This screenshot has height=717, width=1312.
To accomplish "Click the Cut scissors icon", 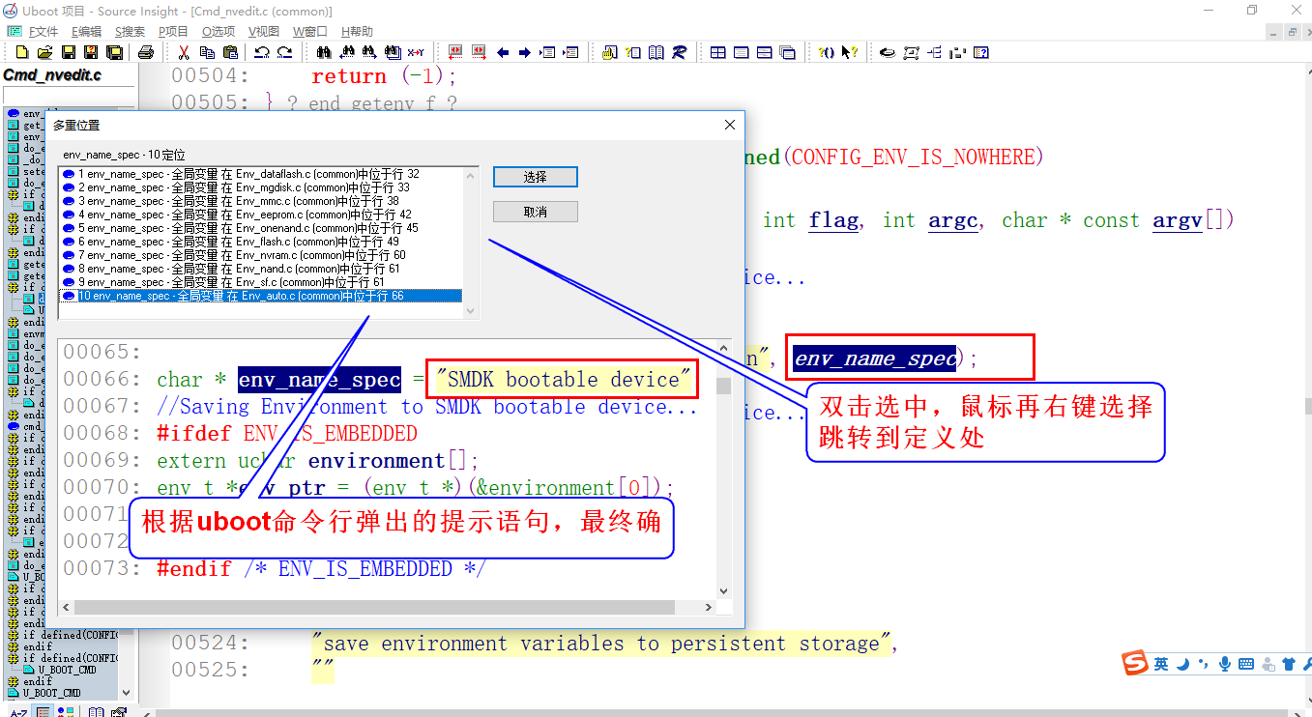I will [184, 52].
